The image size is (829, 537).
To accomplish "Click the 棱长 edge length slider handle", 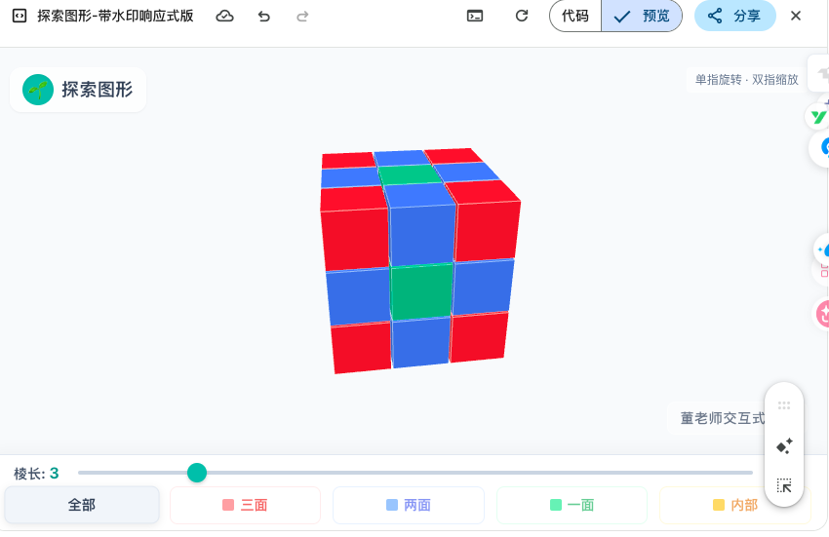I will 197,473.
